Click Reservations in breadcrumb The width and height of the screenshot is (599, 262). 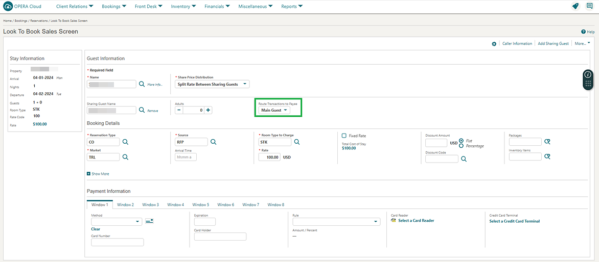[x=38, y=20]
